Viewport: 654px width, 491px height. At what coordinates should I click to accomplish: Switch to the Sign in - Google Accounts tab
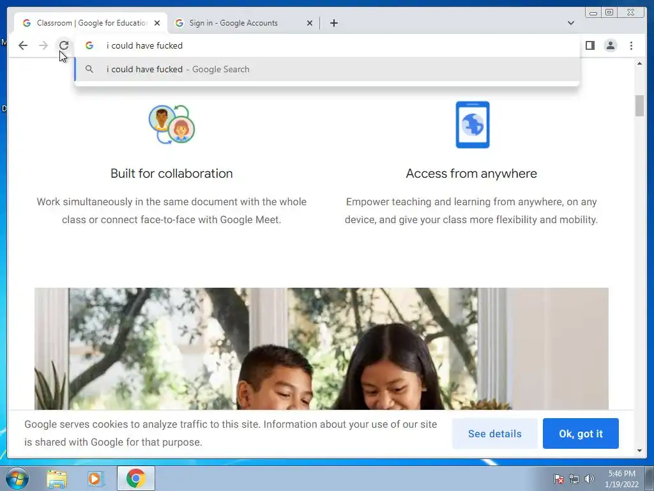coord(243,23)
